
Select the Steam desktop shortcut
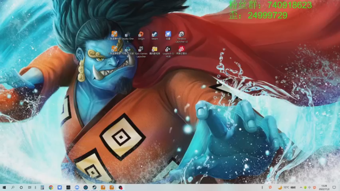point(155,36)
